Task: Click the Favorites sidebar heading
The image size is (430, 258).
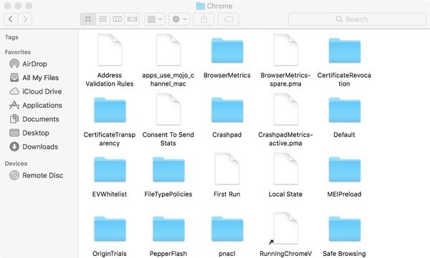Action: click(x=17, y=52)
